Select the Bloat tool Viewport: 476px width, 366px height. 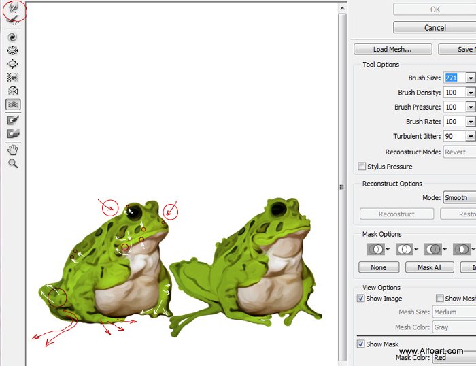tap(12, 64)
